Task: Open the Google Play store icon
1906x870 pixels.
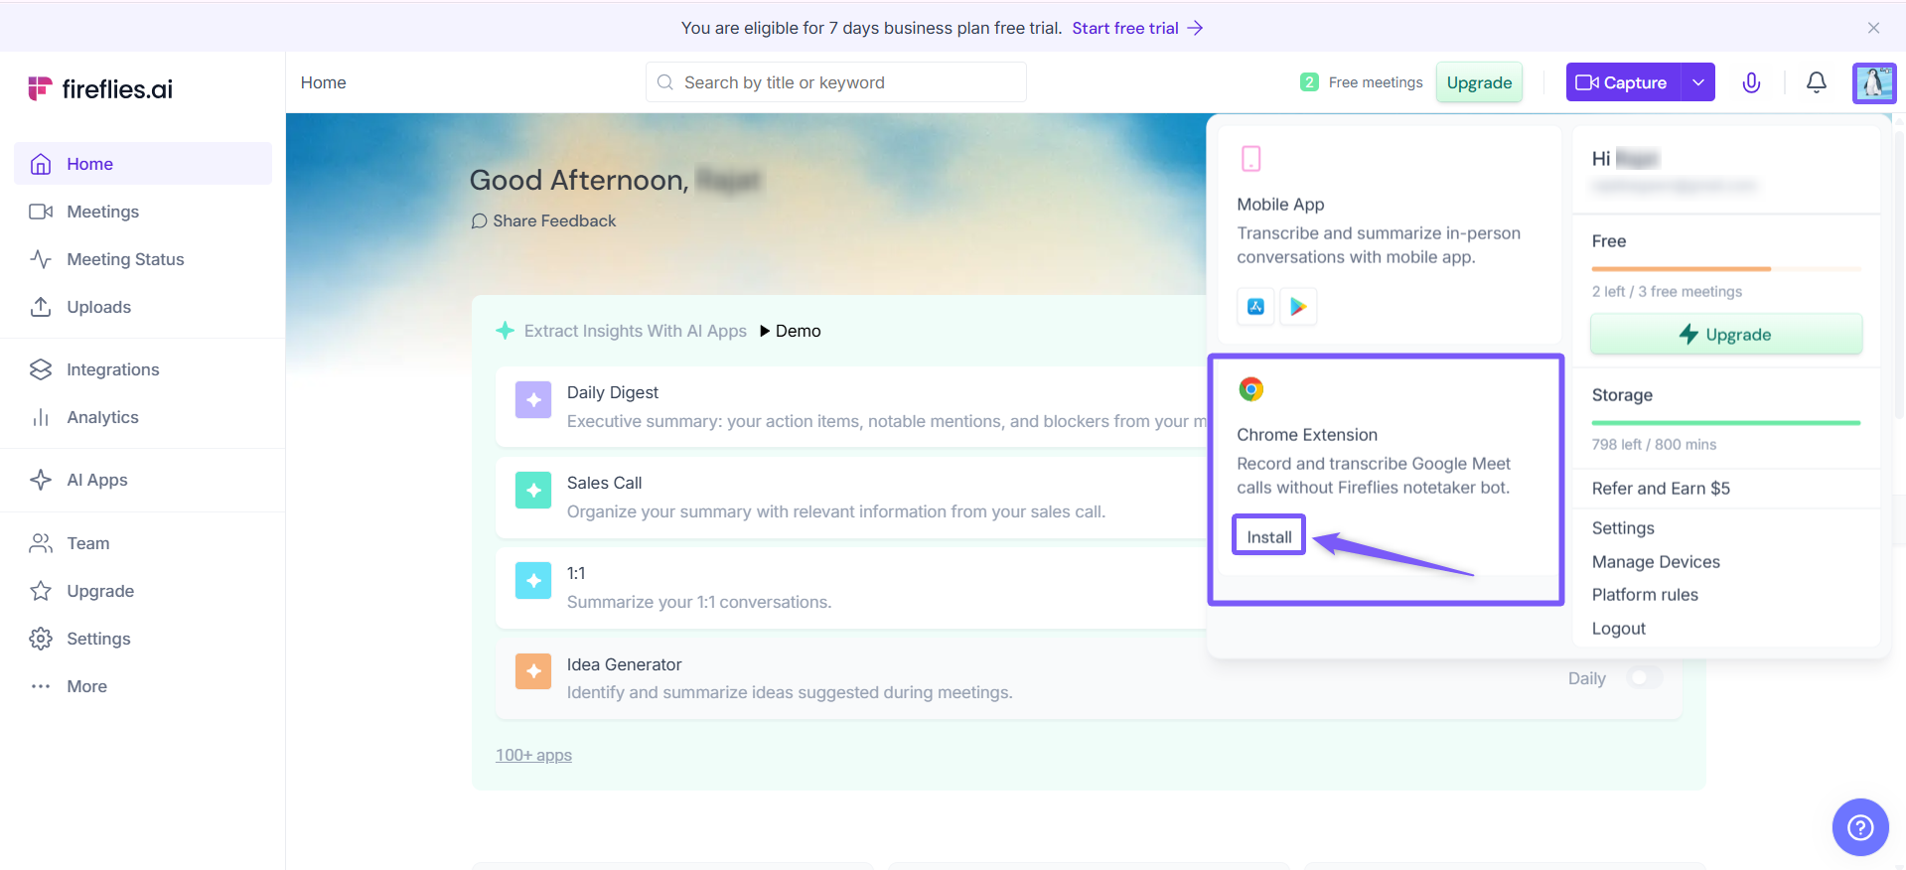Action: click(1298, 307)
